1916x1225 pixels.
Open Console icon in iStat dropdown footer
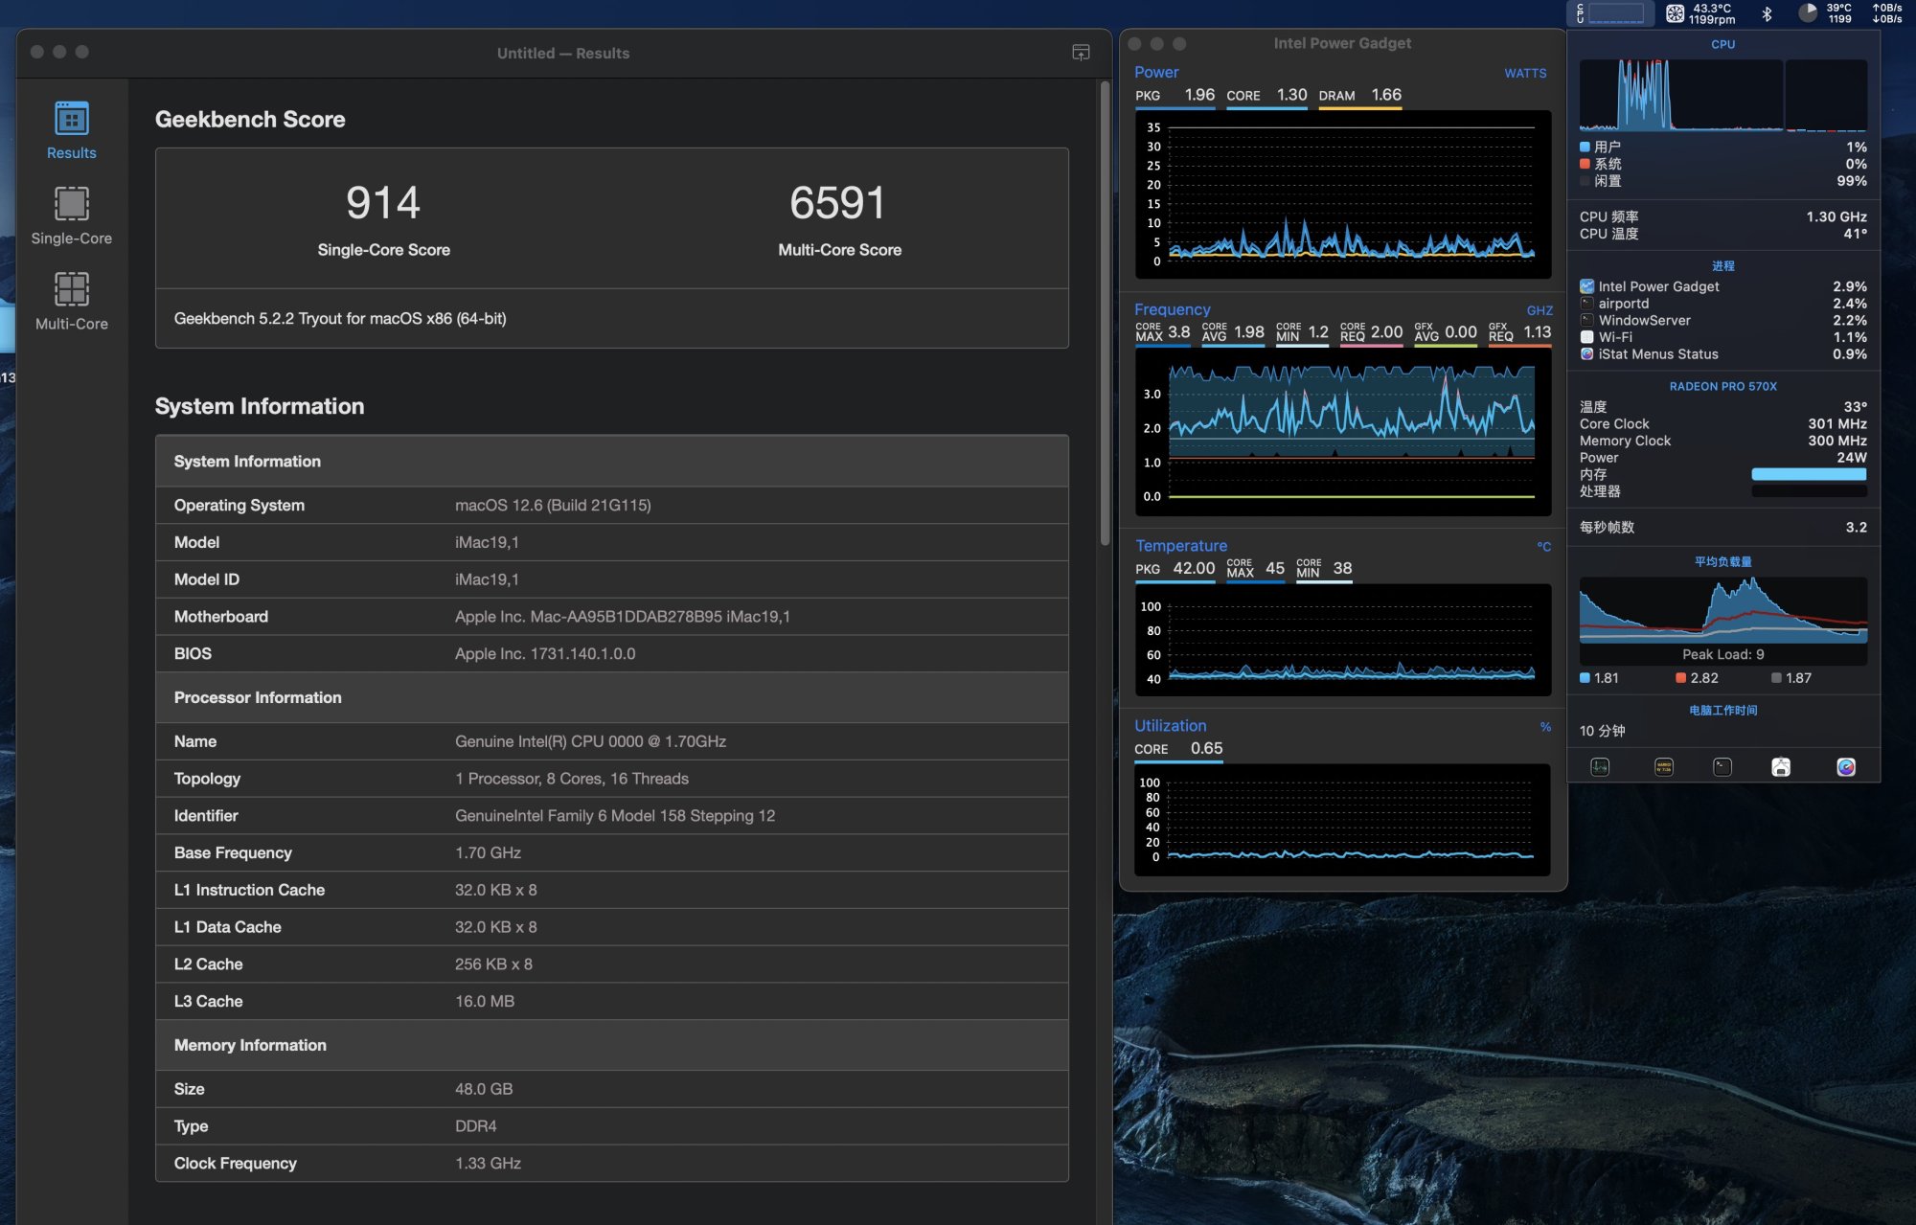coord(1664,767)
